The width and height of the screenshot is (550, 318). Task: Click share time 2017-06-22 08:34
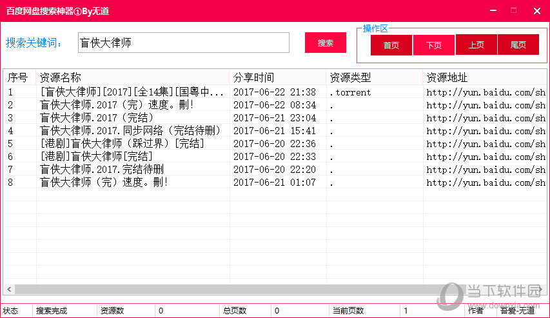coord(275,105)
